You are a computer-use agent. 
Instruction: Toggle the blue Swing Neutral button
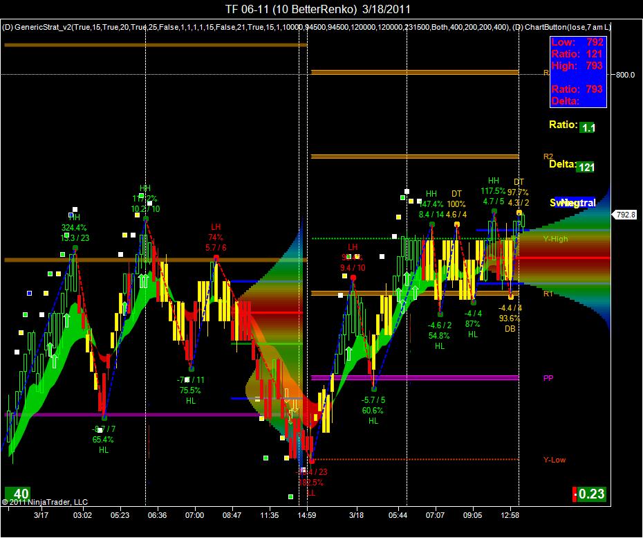pos(574,202)
